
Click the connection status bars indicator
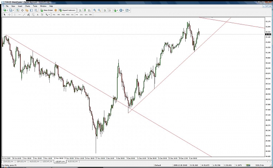click(248, 165)
